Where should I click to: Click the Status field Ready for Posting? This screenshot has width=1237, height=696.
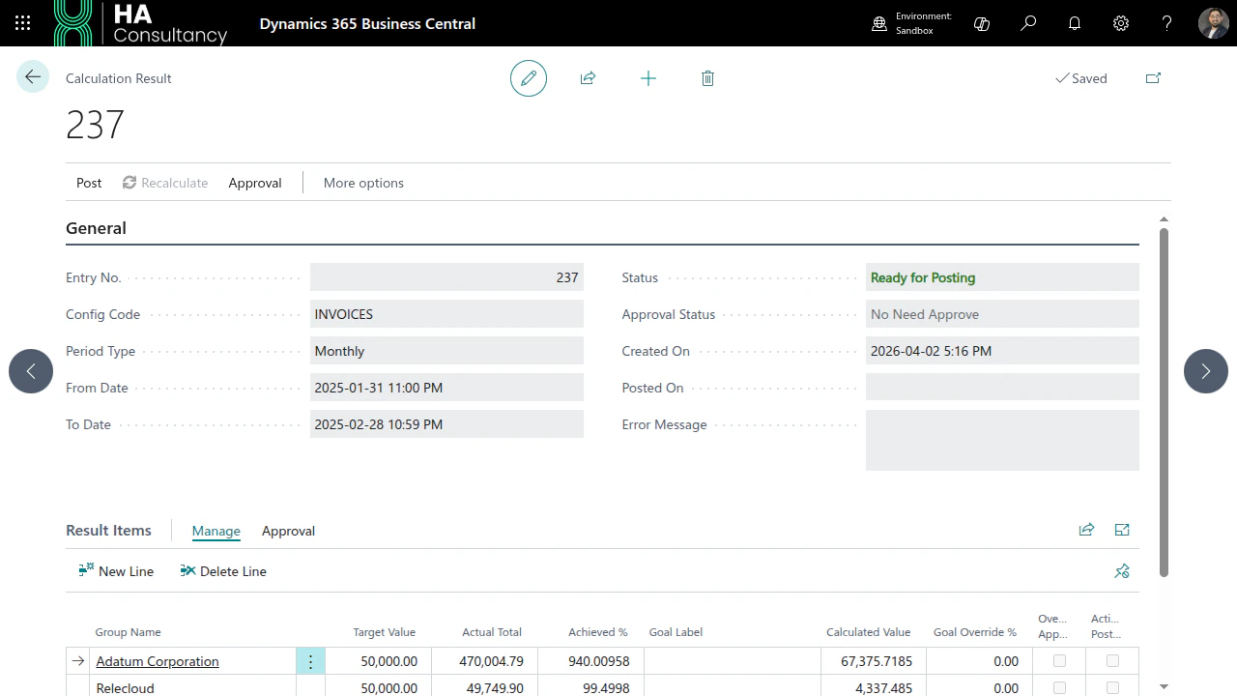point(1002,277)
